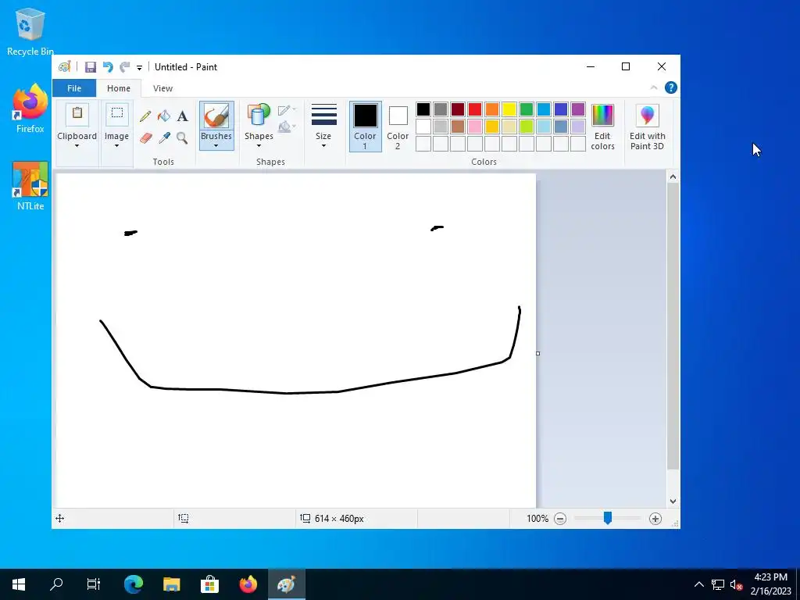
Task: Open Task View on taskbar
Action: click(x=94, y=584)
